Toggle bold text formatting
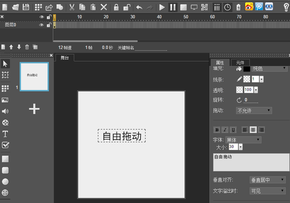This screenshot has height=203, width=290. (217, 130)
